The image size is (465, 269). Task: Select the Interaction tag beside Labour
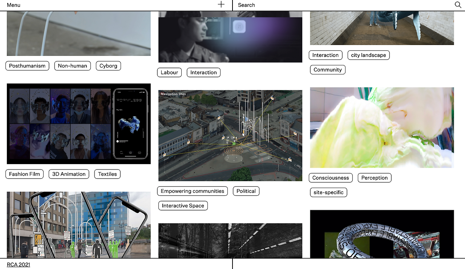(203, 72)
